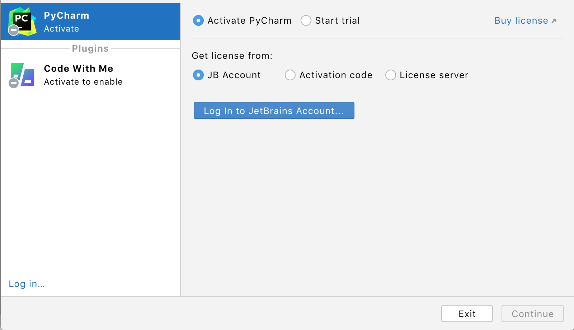The image size is (574, 330).
Task: Click the Code With Me plugin icon
Action: tap(22, 75)
